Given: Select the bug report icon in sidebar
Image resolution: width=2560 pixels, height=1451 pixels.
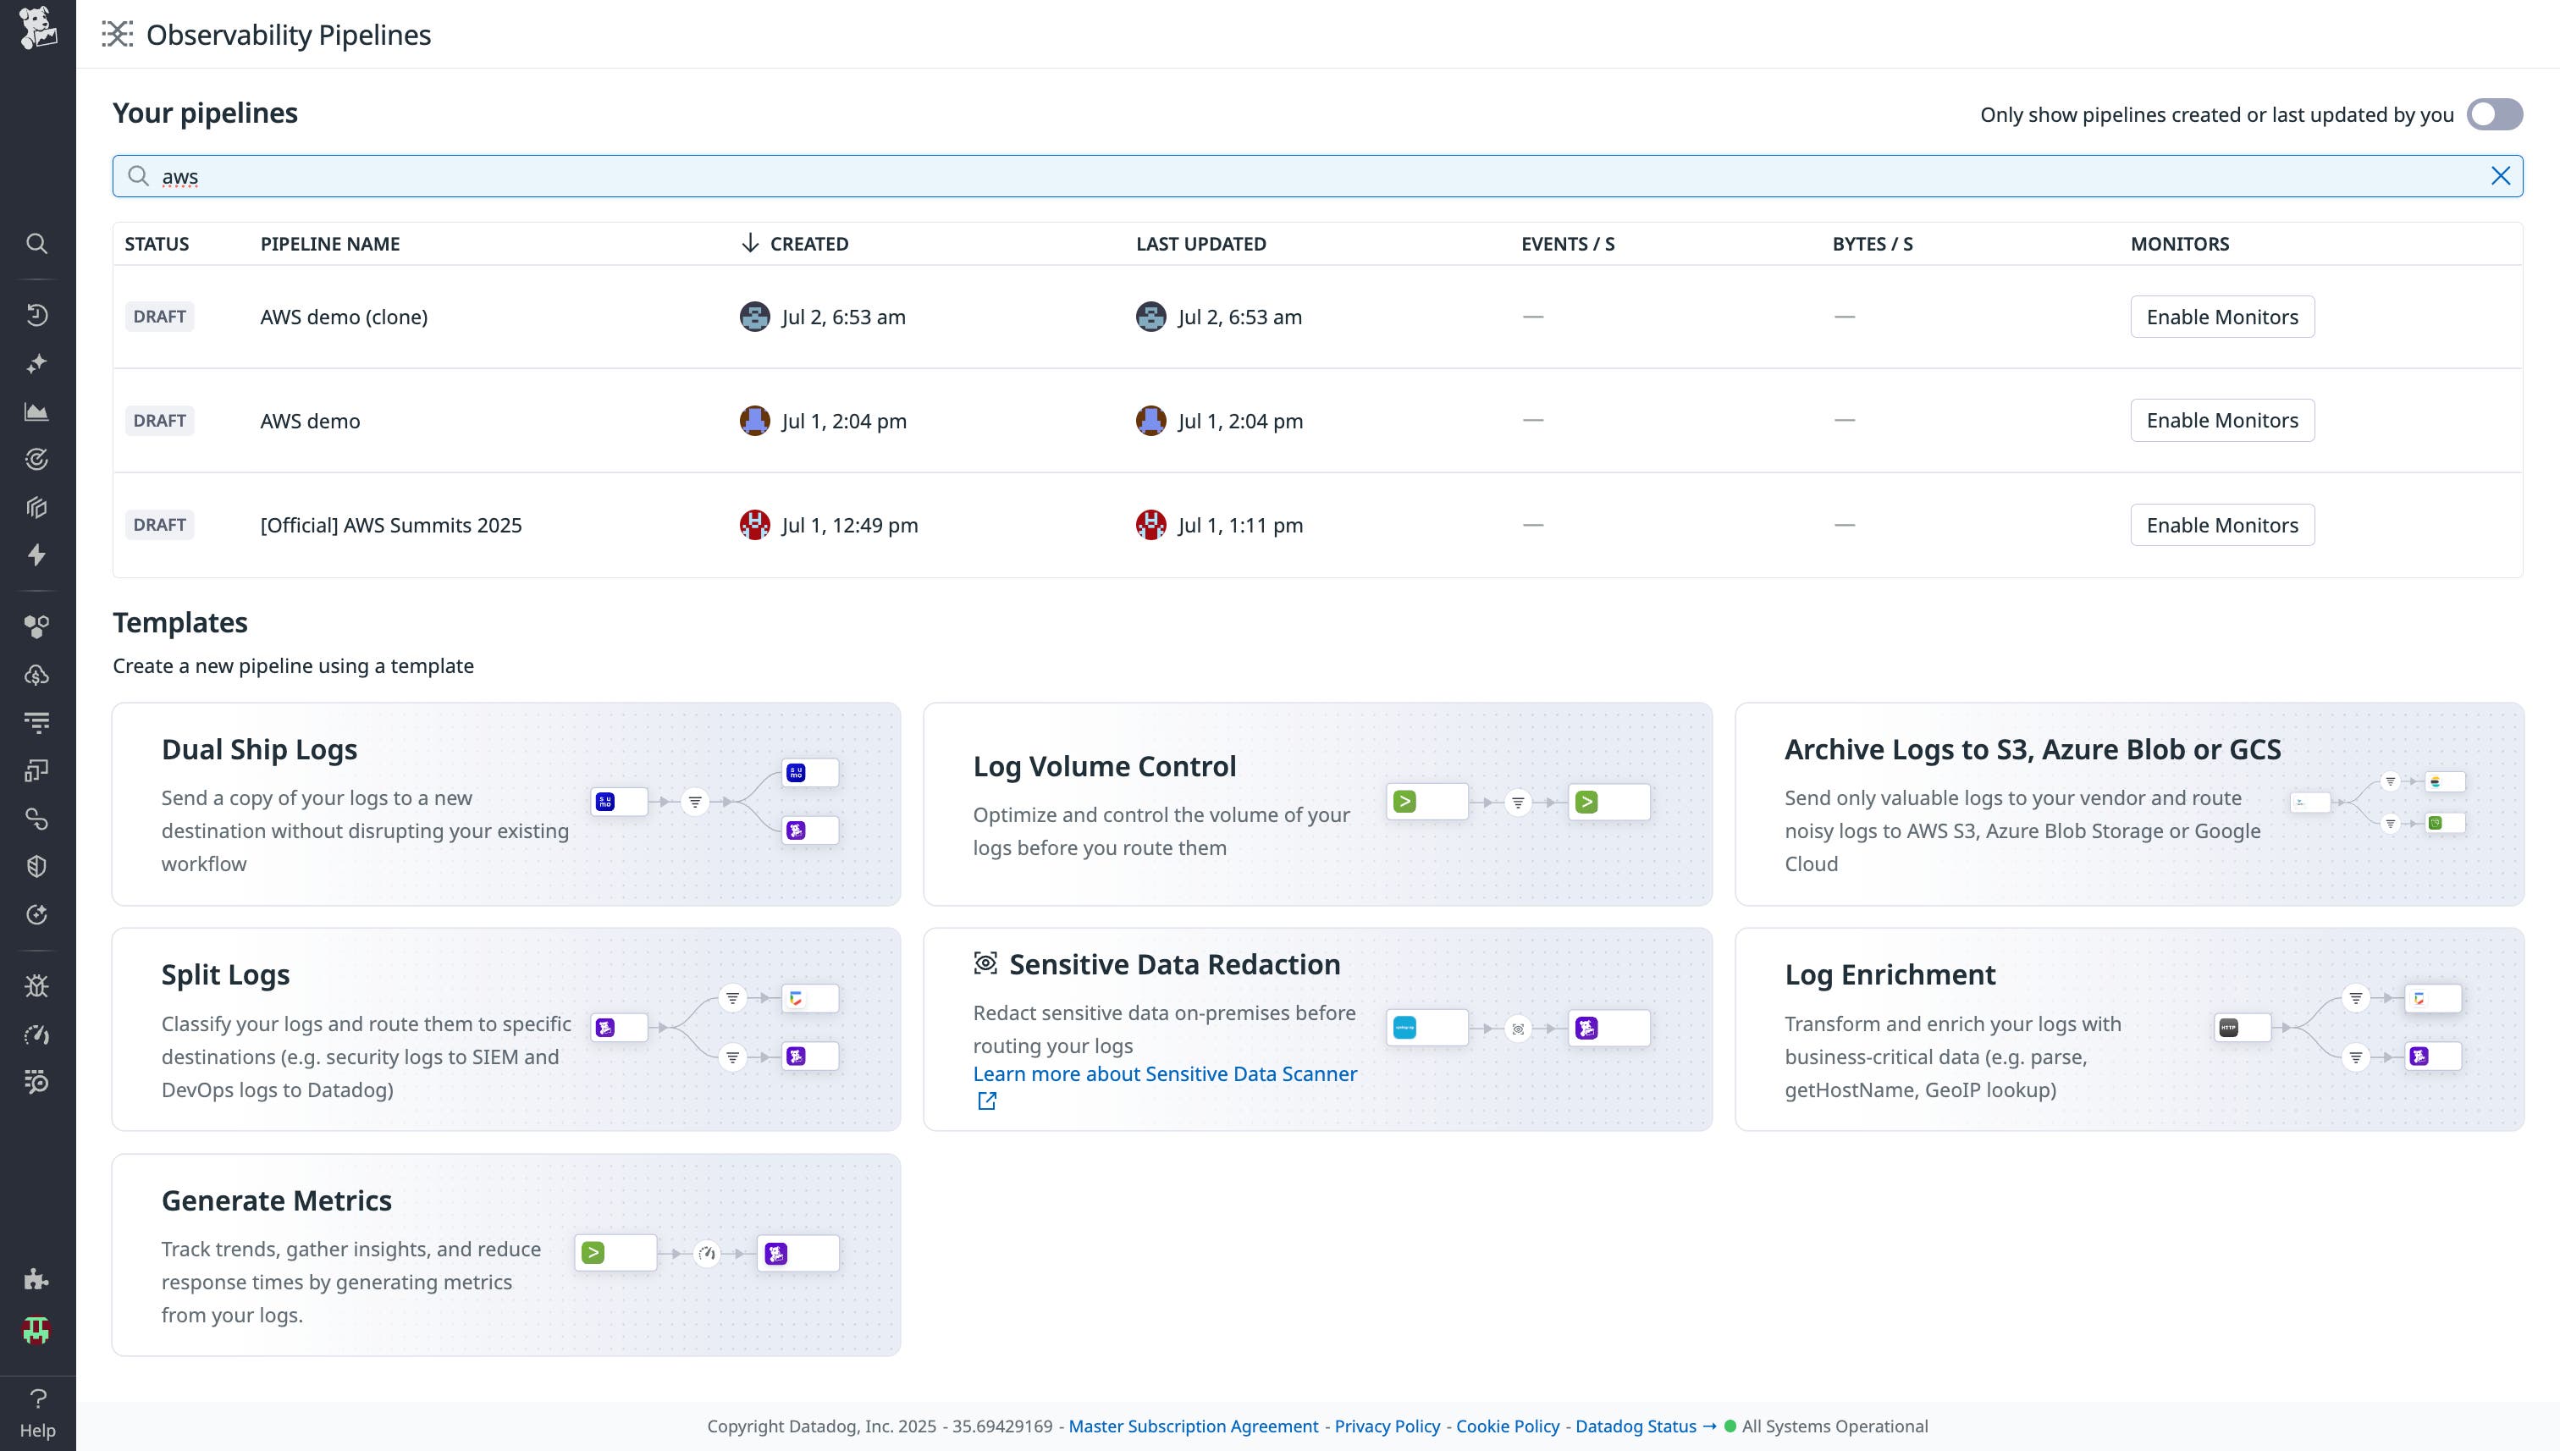Looking at the screenshot, I should coord(37,985).
